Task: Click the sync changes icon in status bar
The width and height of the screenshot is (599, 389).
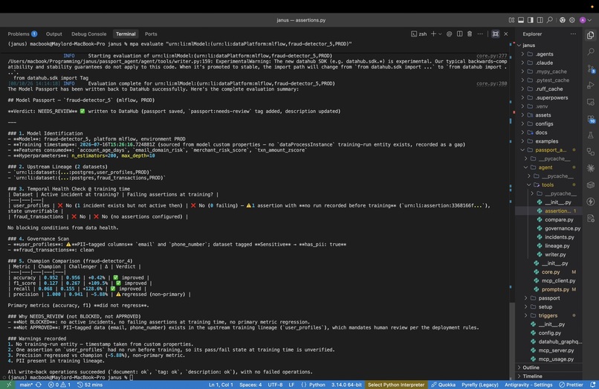Action: (x=39, y=385)
